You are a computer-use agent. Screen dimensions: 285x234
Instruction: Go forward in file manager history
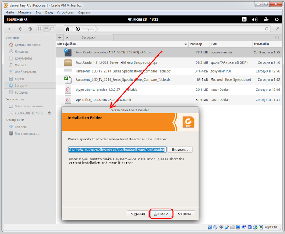30,29
